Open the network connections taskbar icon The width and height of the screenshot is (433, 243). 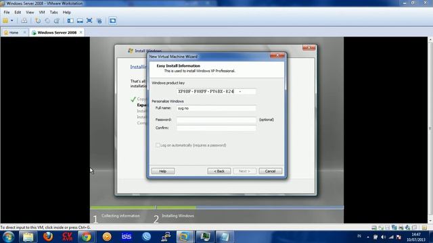166,237
